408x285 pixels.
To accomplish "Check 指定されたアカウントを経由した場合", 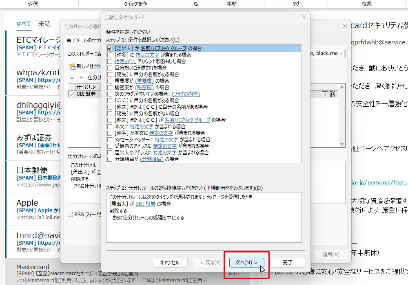I will coord(110,61).
